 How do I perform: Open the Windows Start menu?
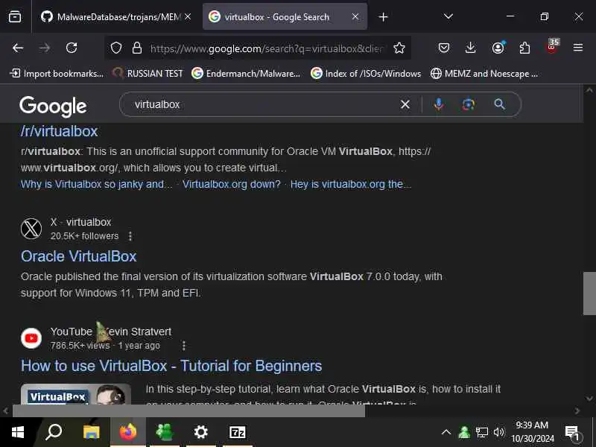pyautogui.click(x=18, y=432)
